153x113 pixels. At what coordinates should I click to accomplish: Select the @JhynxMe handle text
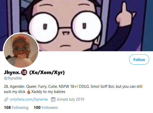click(13, 78)
